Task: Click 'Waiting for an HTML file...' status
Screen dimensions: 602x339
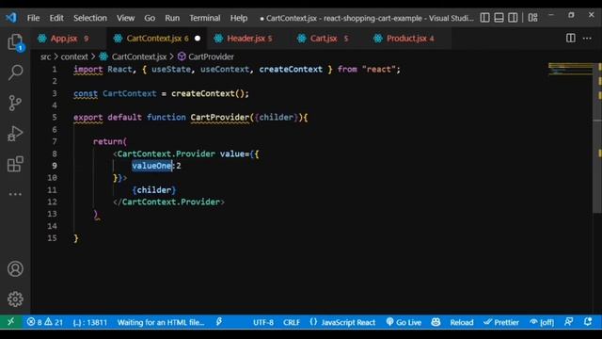Action: click(x=161, y=322)
